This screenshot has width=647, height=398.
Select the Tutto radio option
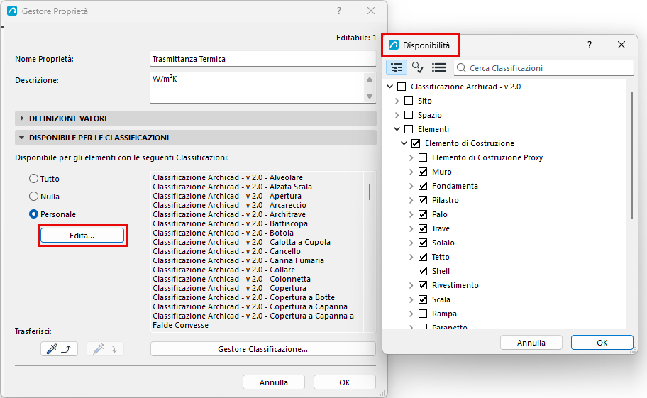tap(33, 179)
